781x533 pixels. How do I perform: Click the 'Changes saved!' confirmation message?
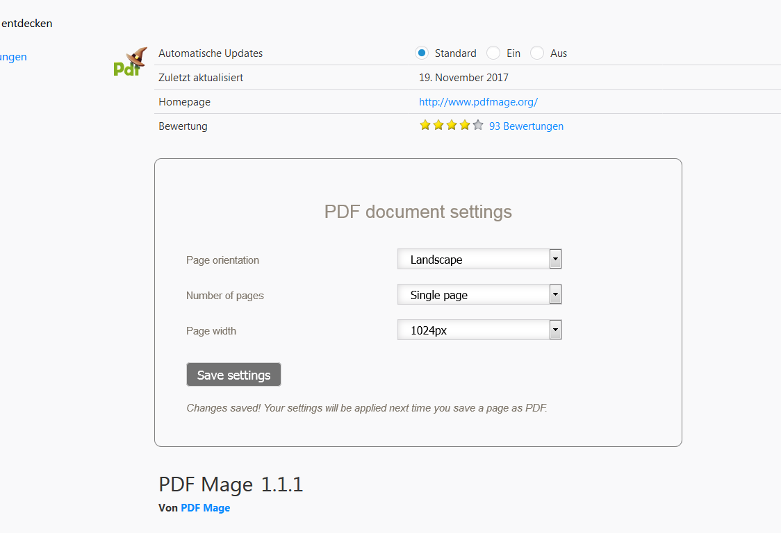coord(367,408)
